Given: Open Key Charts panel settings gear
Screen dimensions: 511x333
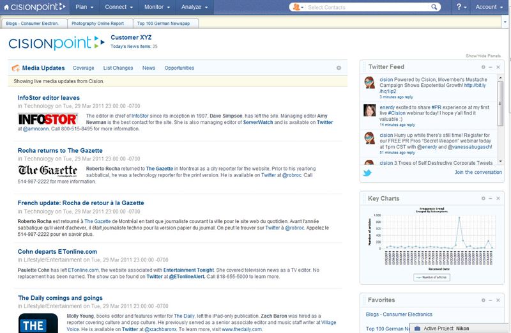Looking at the screenshot, I should (484, 199).
